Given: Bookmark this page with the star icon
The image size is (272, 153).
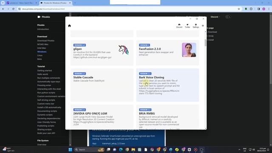Looking at the screenshot, I should [239, 9].
